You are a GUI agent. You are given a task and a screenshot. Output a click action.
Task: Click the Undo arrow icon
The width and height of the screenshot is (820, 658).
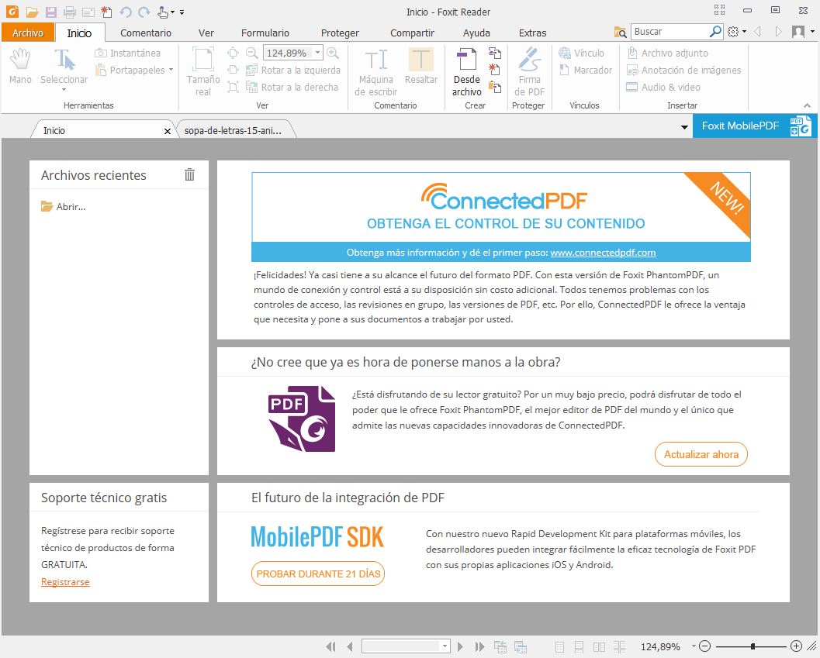click(x=126, y=12)
